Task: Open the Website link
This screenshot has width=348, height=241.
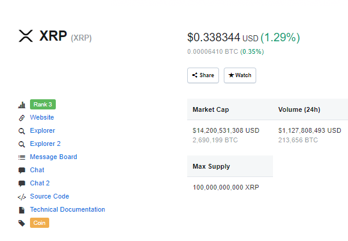Action: coord(42,117)
